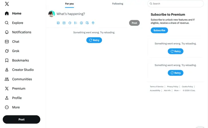208x128 pixels.
Task: Select the For you tab
Action: click(70, 4)
